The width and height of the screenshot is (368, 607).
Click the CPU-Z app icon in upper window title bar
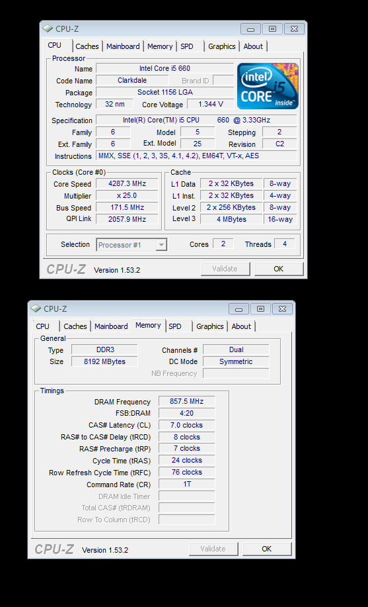point(48,28)
